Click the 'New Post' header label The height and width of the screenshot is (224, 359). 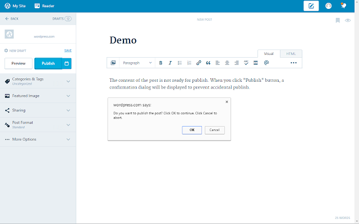click(204, 20)
